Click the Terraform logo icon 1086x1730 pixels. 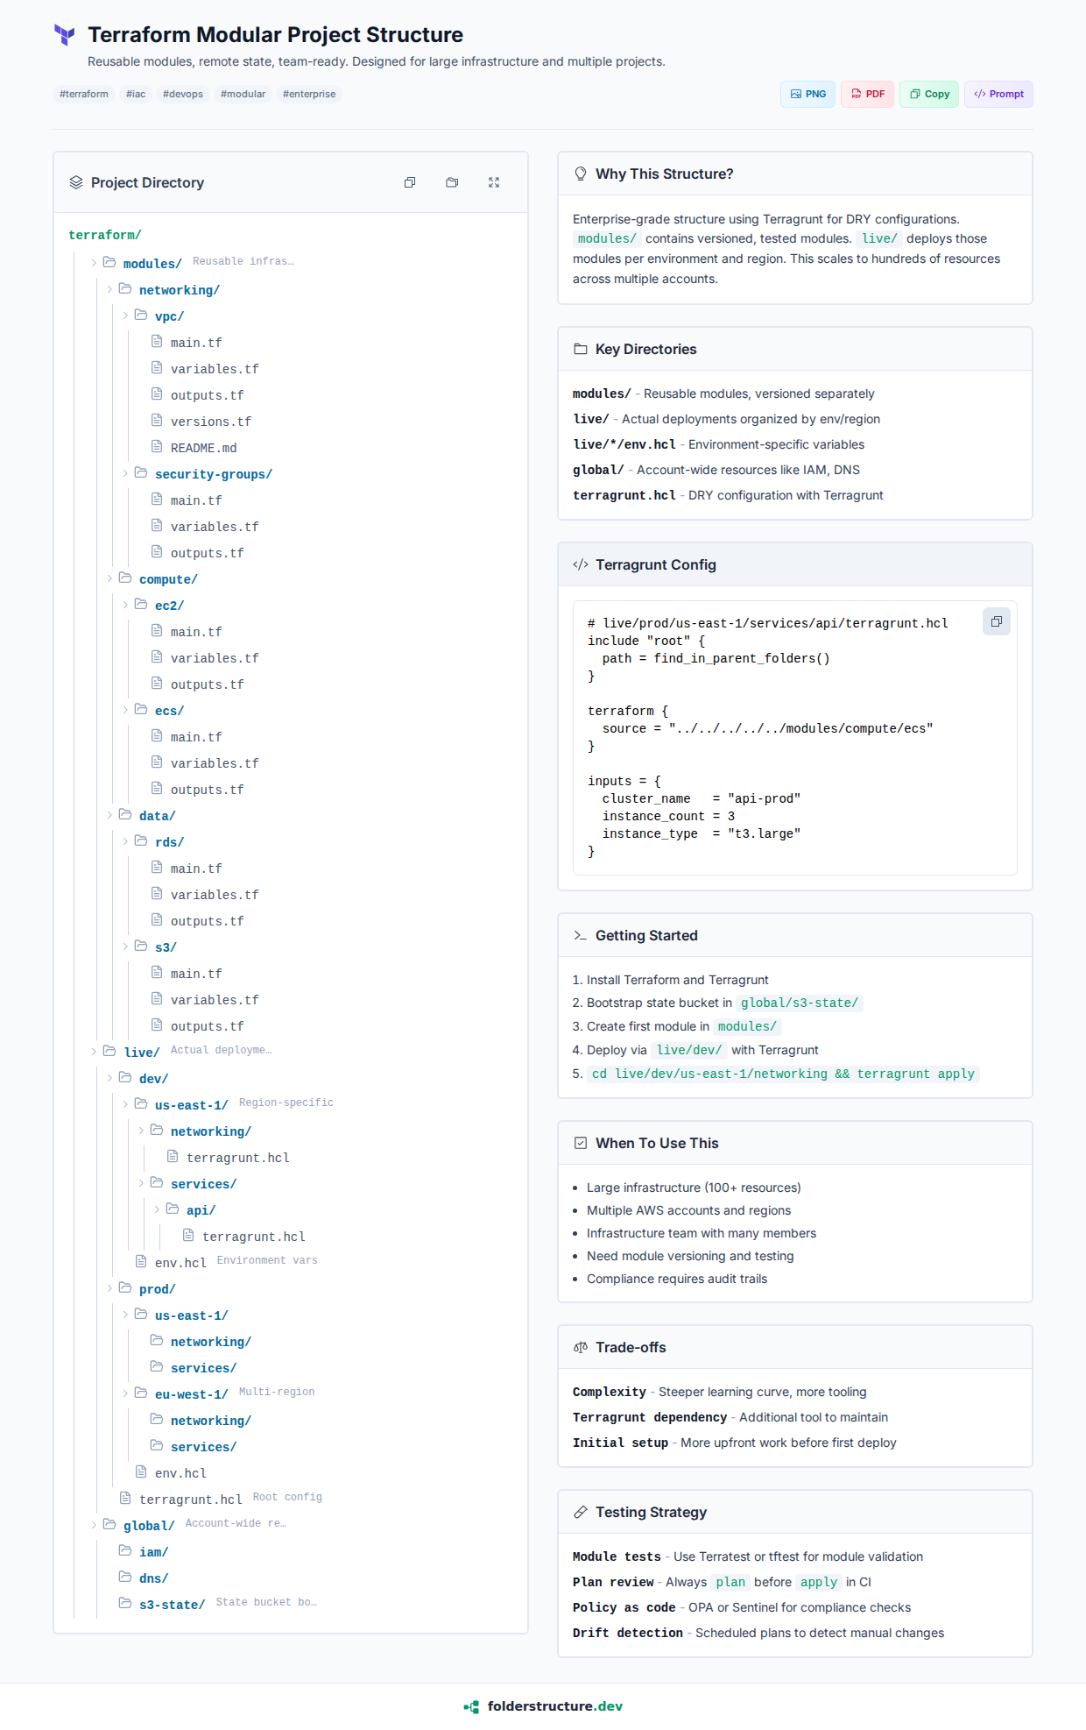tap(65, 35)
